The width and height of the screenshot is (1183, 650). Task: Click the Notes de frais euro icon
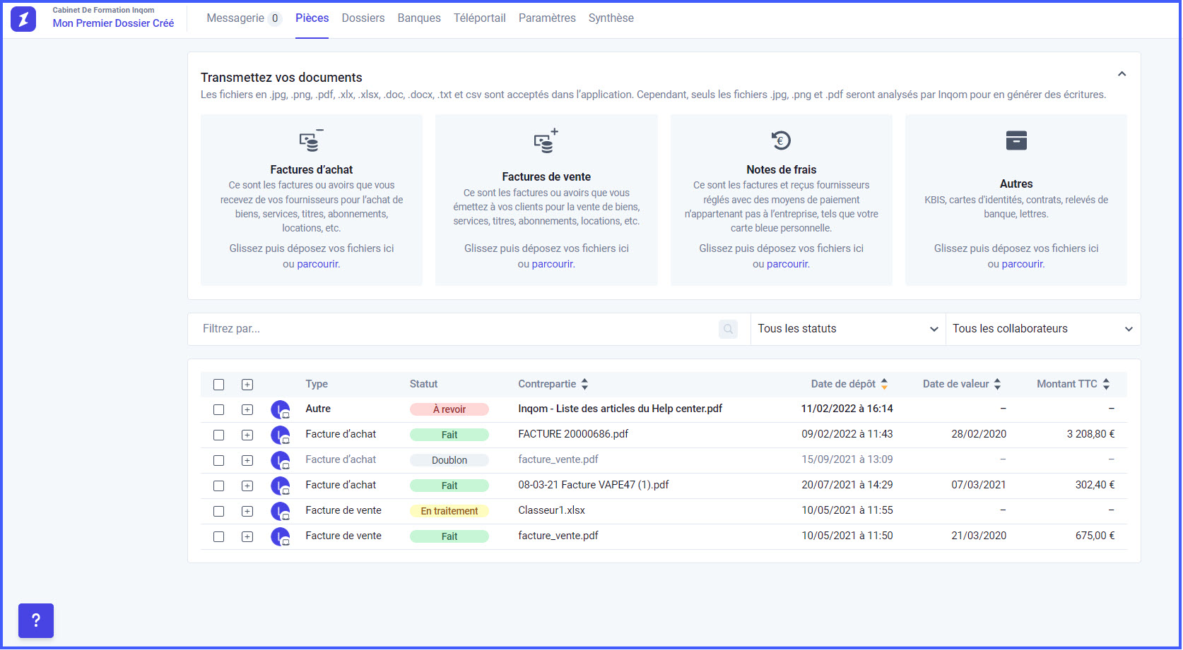(781, 140)
